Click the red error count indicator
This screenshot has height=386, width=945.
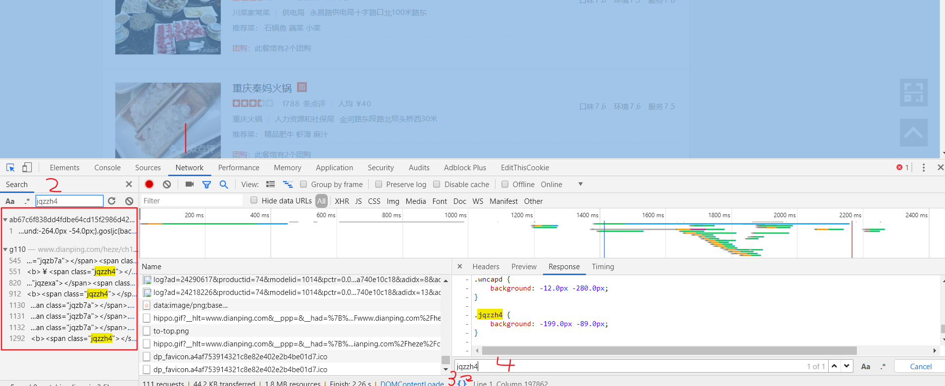902,168
